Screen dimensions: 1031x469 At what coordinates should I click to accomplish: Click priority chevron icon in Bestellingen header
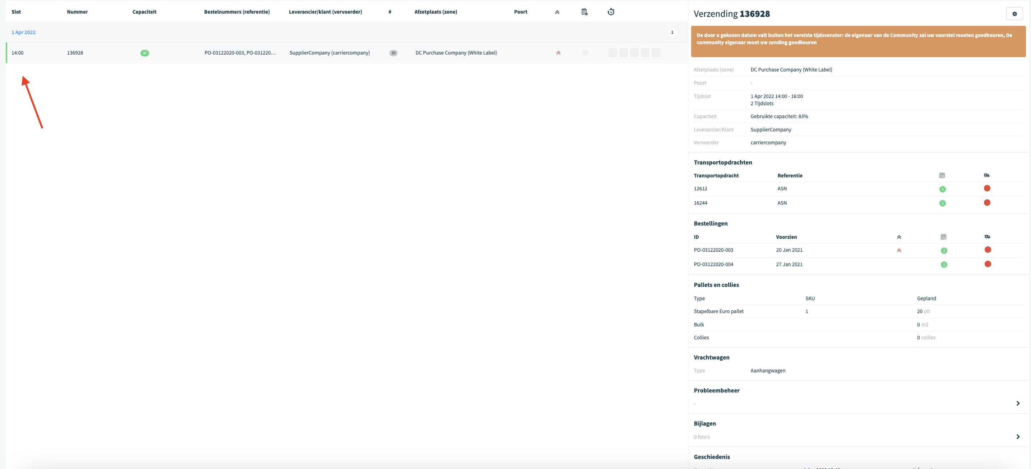[x=899, y=237]
